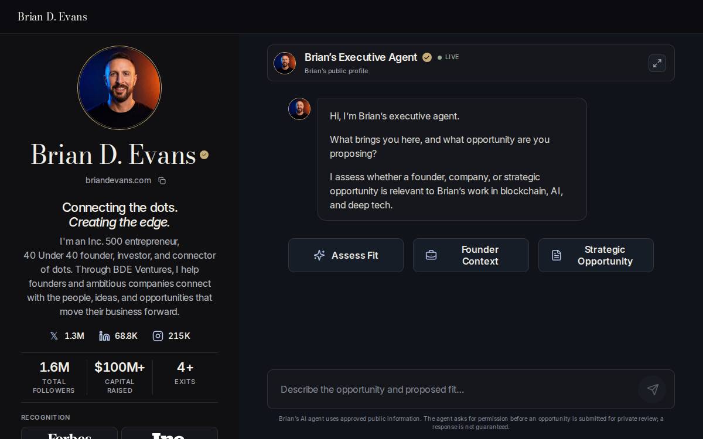This screenshot has height=439, width=703.
Task: Select the Assess Fit button
Action: [x=346, y=255]
